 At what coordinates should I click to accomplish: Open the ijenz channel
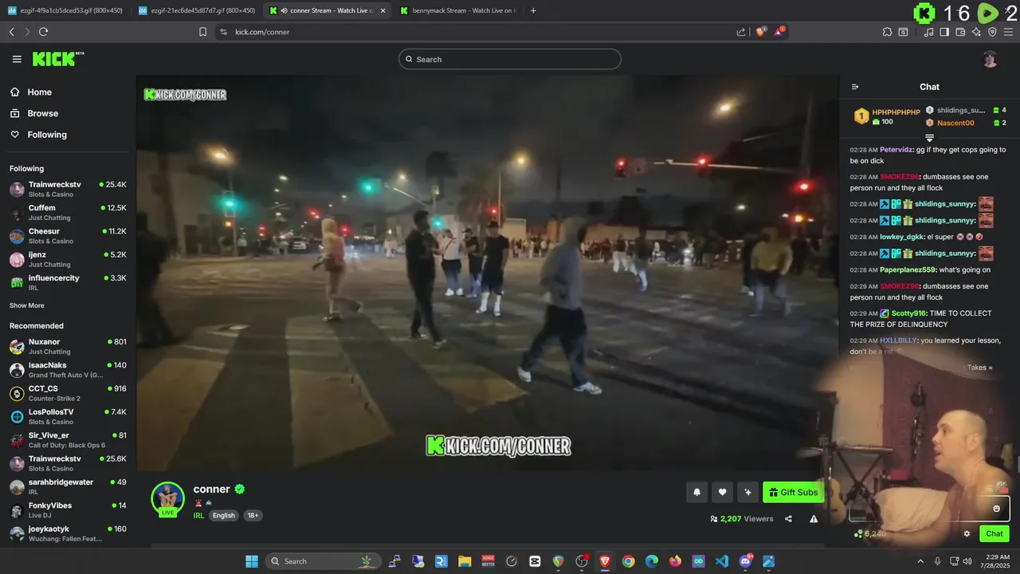tap(68, 259)
